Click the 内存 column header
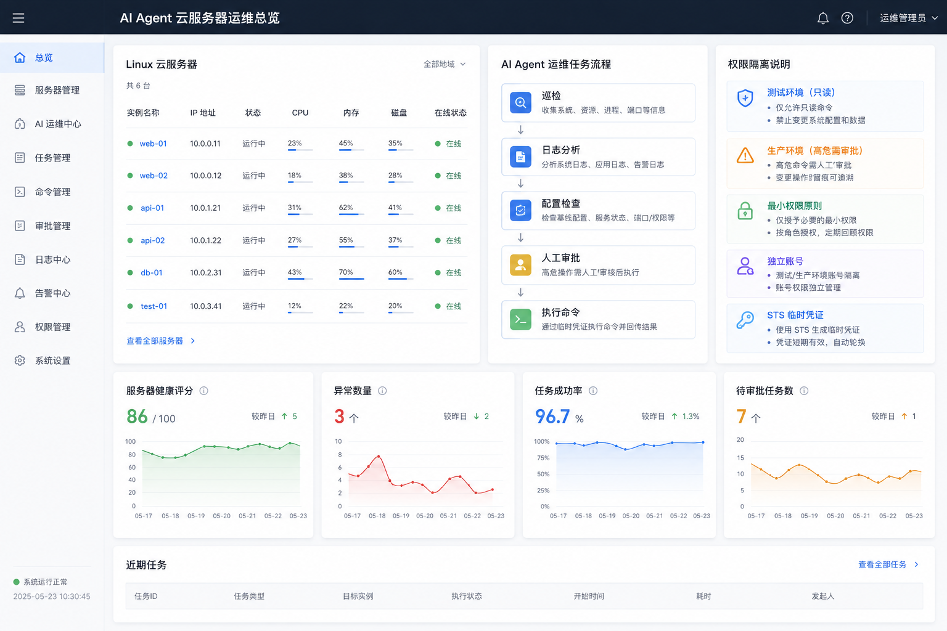The height and width of the screenshot is (631, 947). pyautogui.click(x=351, y=113)
